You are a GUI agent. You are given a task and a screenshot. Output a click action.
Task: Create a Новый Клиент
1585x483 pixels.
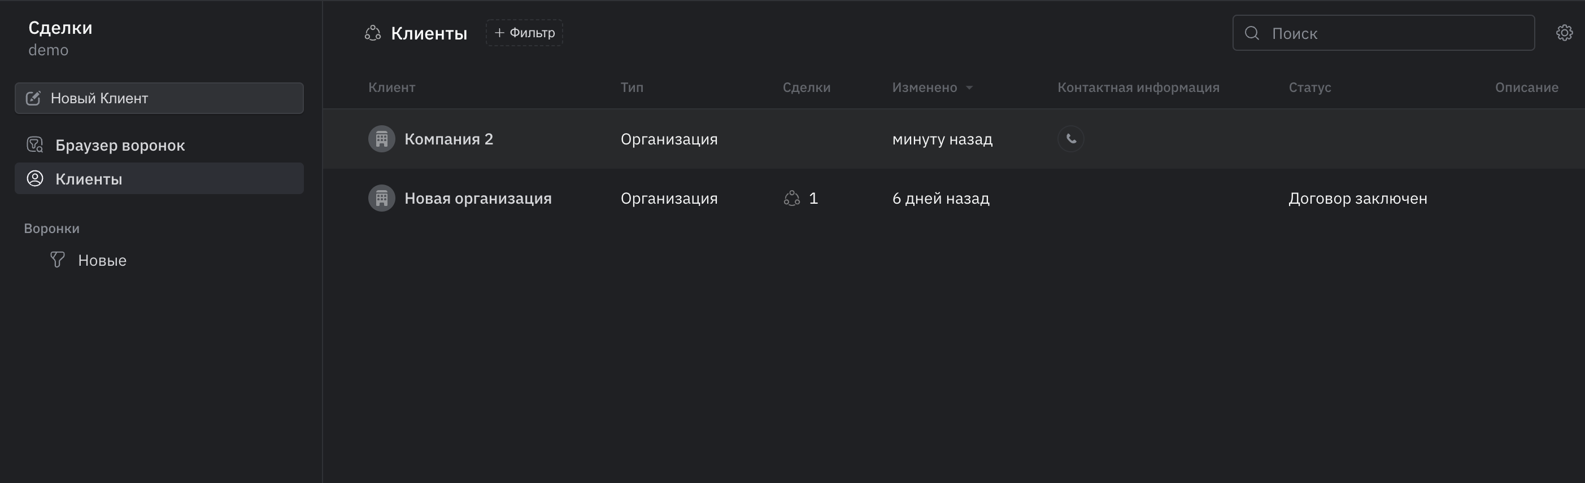tap(159, 98)
